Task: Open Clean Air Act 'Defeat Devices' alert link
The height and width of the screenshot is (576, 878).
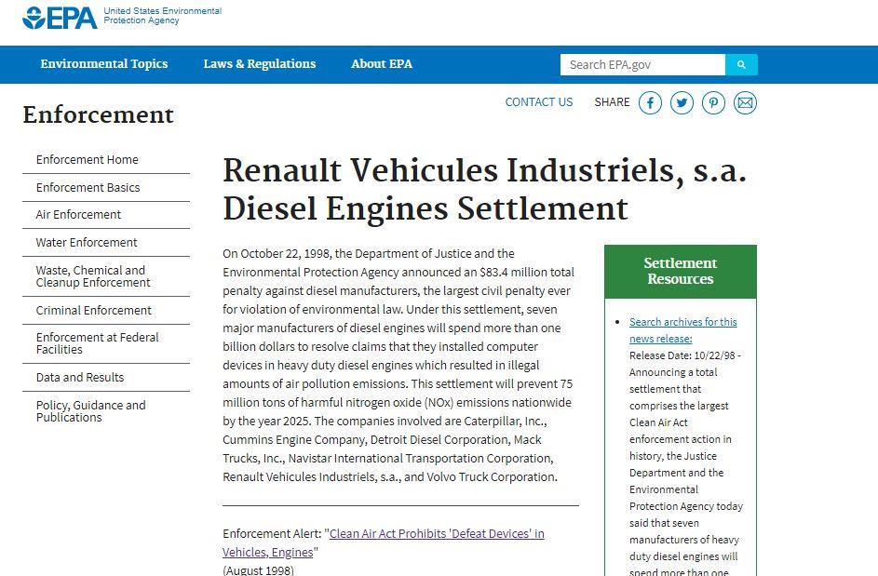Action: 383,543
